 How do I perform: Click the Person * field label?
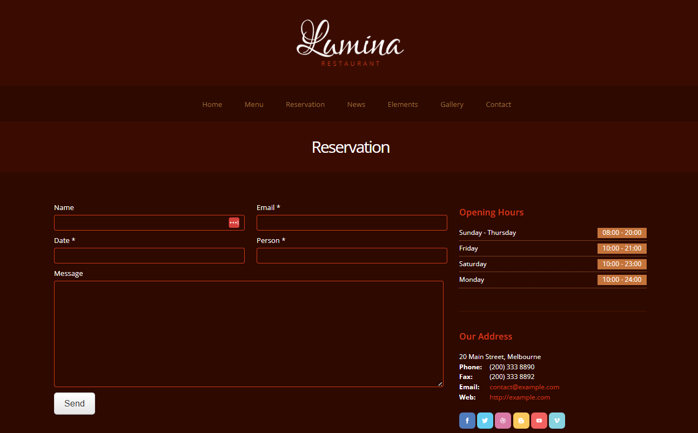pos(271,241)
